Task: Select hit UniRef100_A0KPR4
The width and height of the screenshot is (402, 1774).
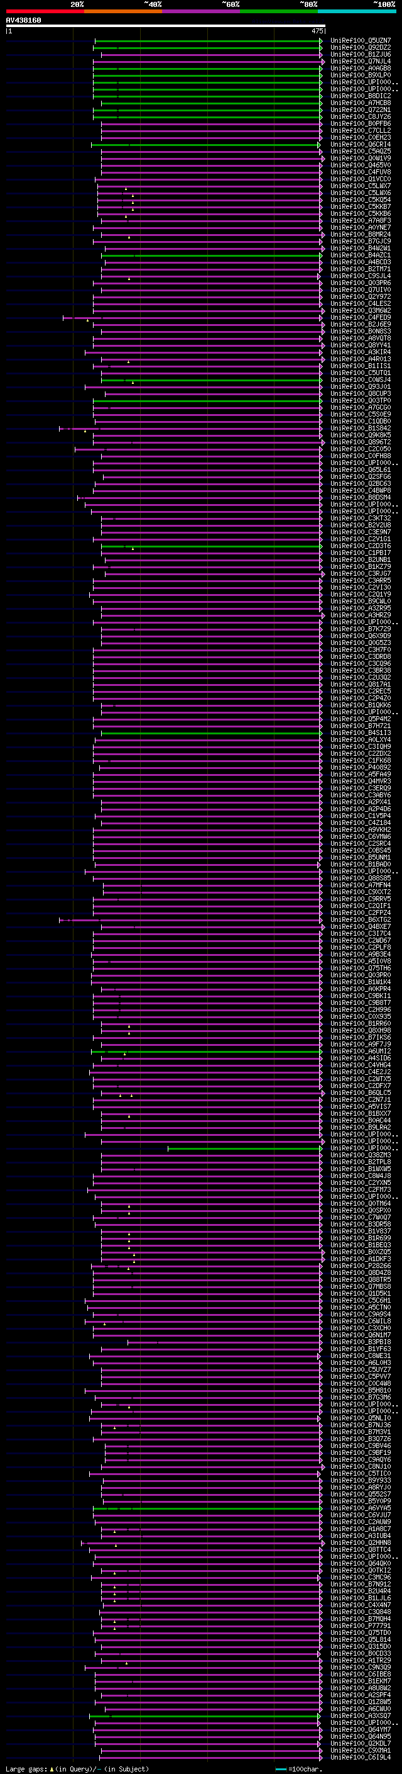Action: [361, 990]
